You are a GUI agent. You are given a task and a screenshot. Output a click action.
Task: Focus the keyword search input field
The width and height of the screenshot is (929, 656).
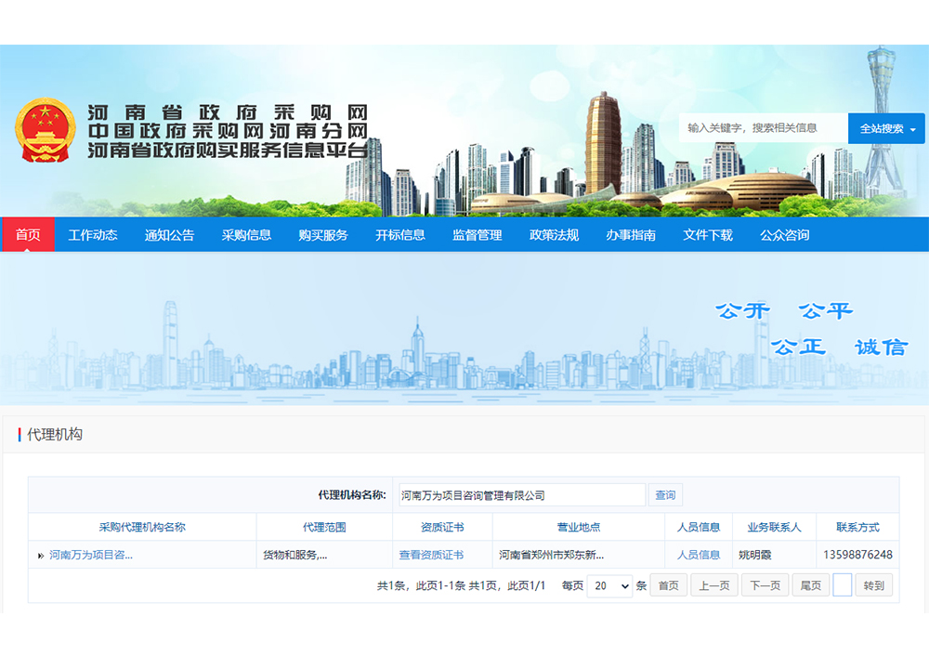pyautogui.click(x=763, y=128)
